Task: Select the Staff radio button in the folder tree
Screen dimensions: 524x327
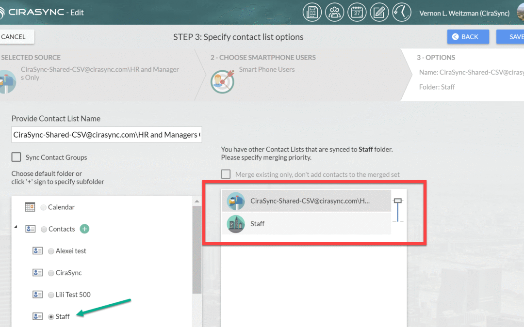Action: tap(50, 316)
